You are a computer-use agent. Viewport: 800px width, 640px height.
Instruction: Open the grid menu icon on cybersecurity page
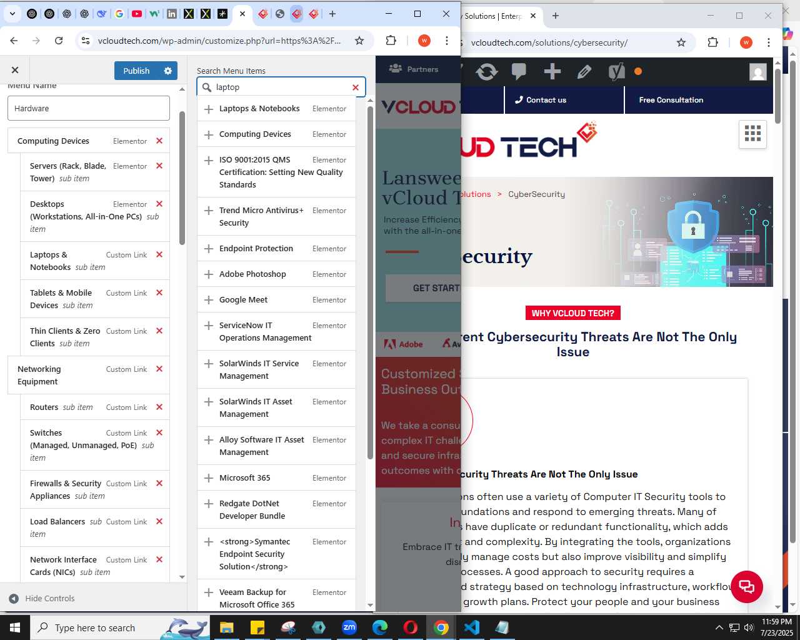pos(752,134)
